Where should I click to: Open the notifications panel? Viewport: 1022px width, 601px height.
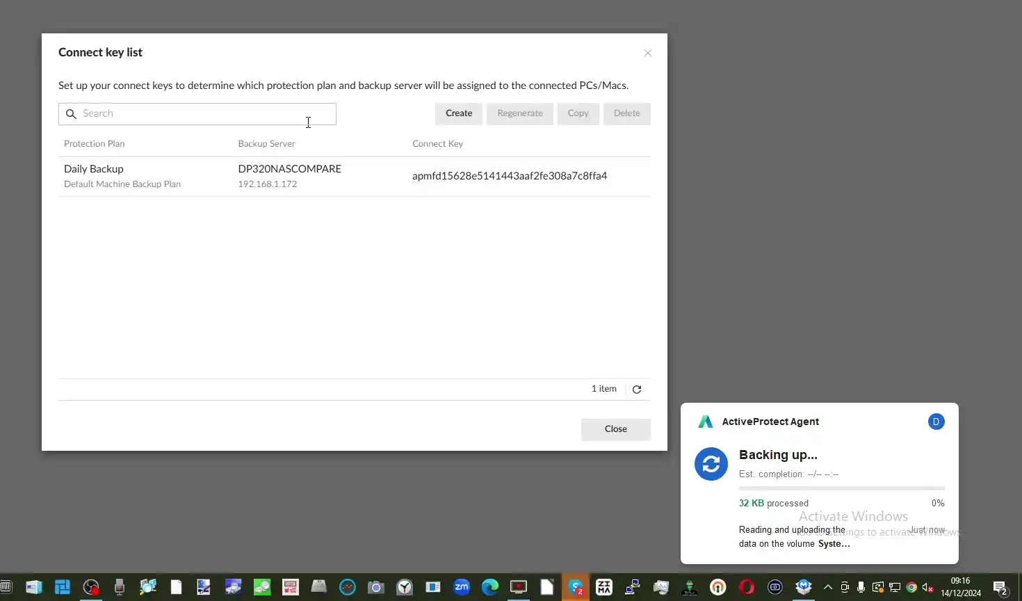(1002, 586)
